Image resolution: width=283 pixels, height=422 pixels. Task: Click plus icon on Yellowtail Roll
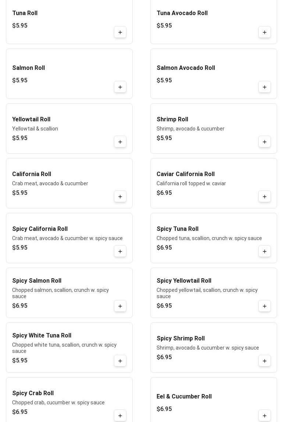click(x=120, y=142)
